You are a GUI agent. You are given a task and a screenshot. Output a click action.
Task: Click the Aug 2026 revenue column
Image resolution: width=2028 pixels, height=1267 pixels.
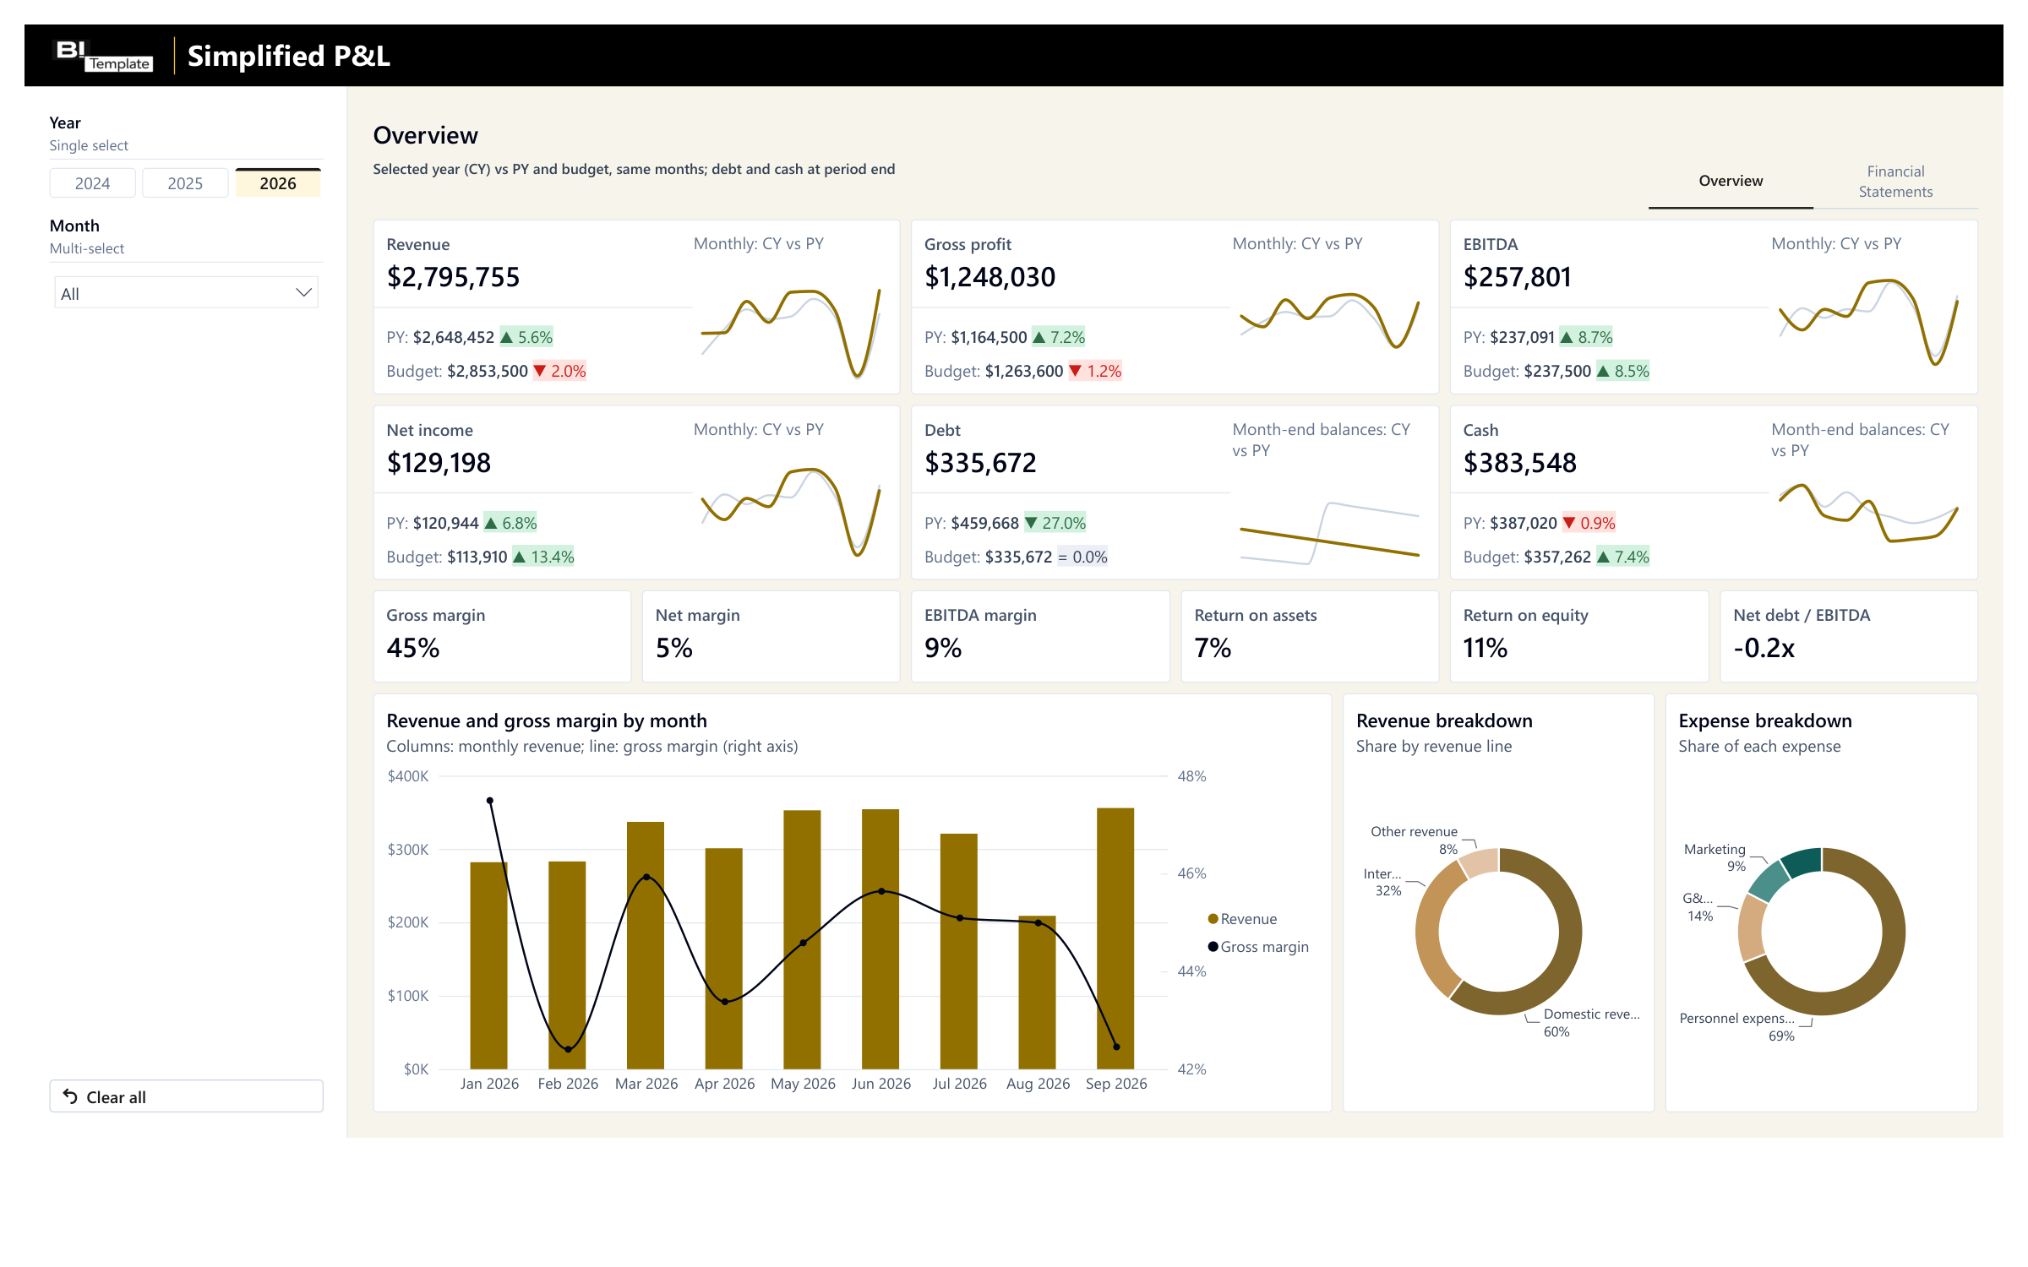click(1037, 992)
